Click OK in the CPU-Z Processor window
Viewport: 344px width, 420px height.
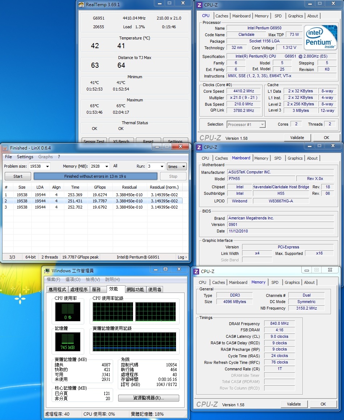click(x=327, y=138)
